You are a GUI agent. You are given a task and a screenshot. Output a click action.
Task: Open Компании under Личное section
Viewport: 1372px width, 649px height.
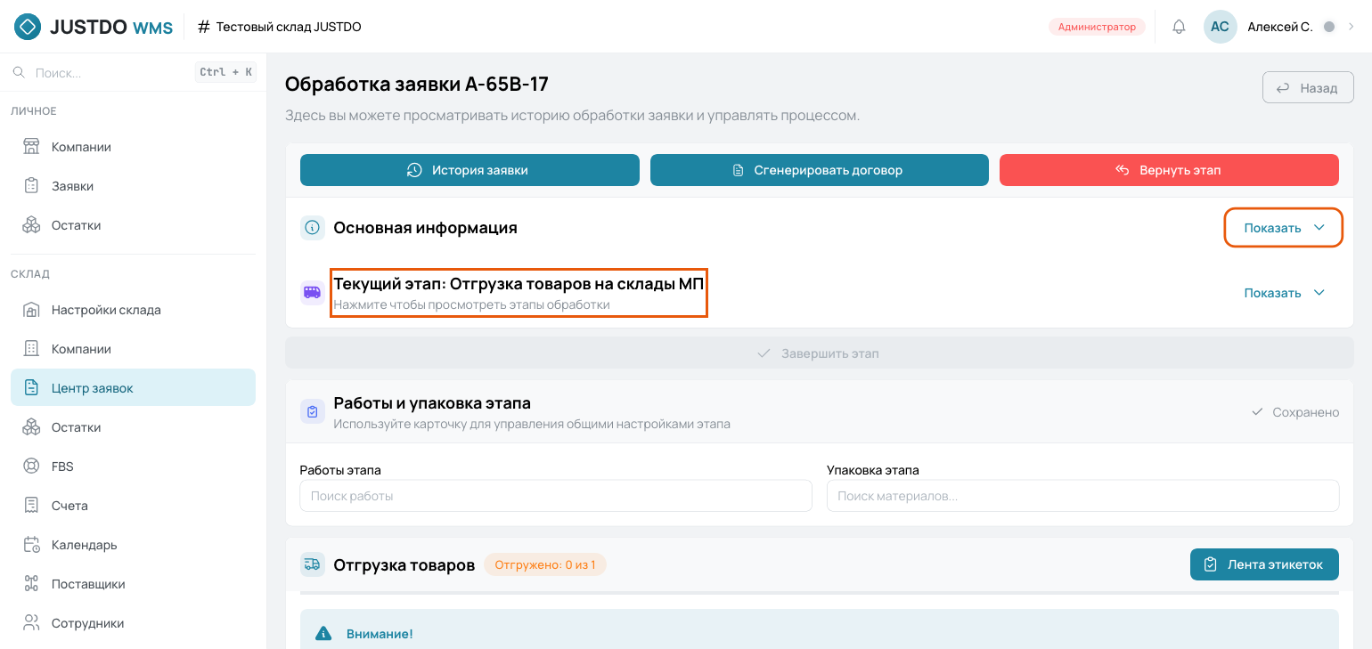[x=133, y=147]
